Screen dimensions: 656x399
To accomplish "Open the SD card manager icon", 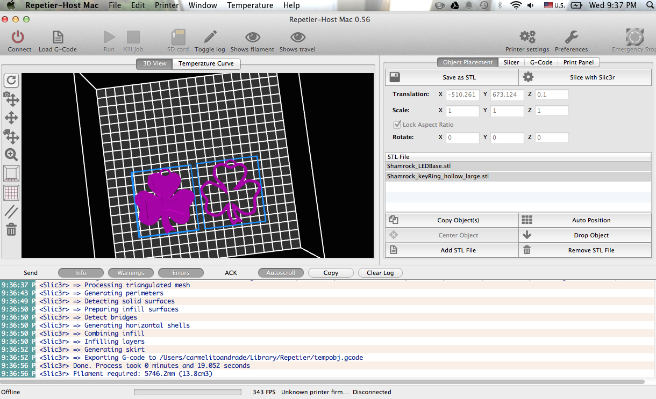I will click(178, 37).
